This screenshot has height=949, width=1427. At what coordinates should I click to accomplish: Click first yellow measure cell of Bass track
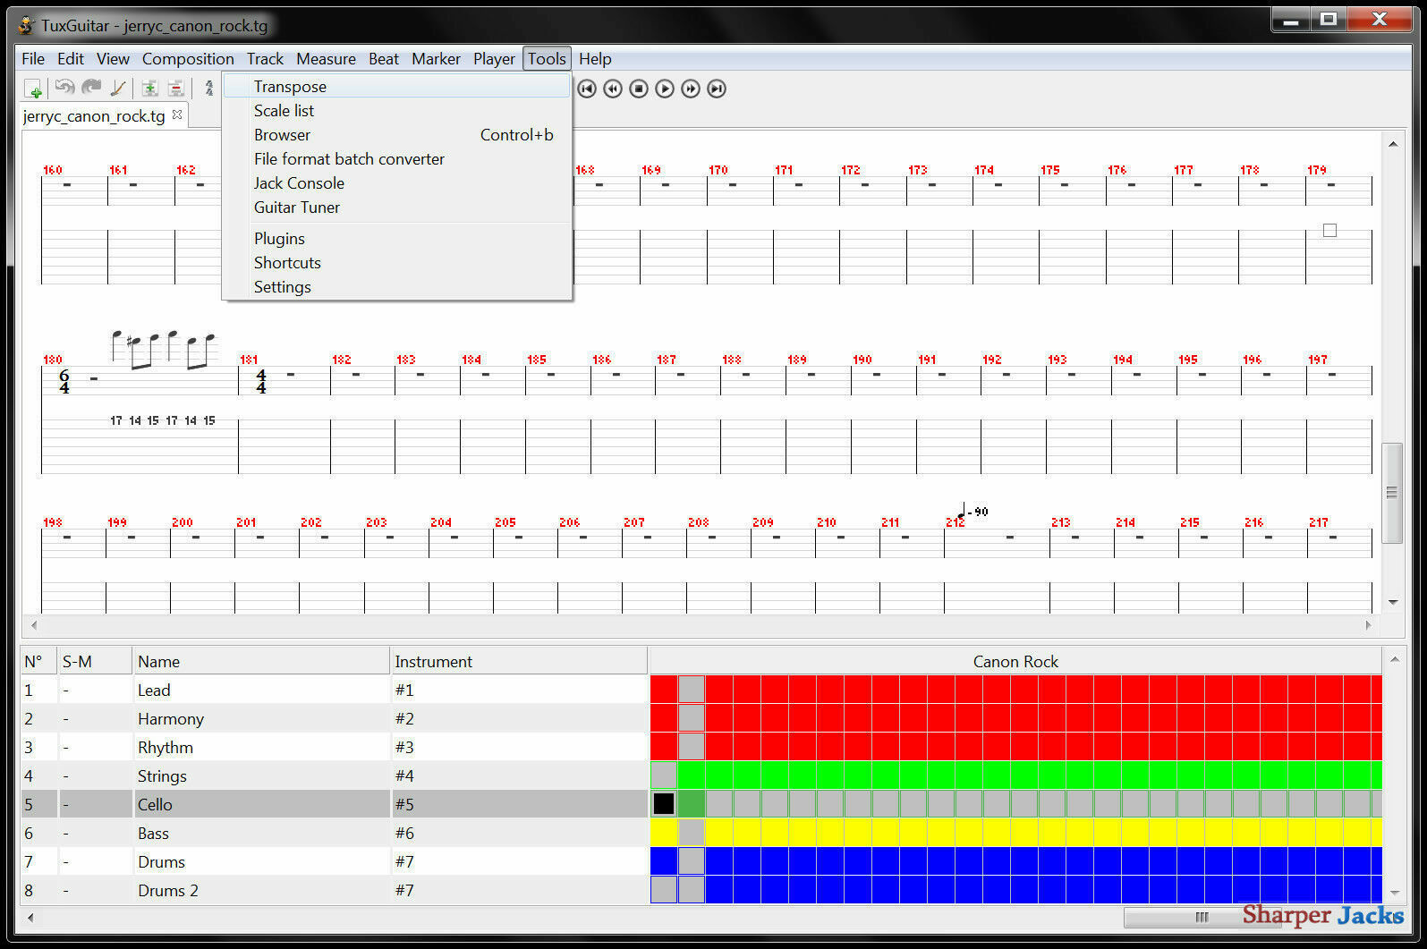664,832
